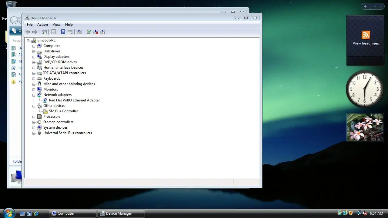
Task: Collapse the Other devices category
Action: 34,106
